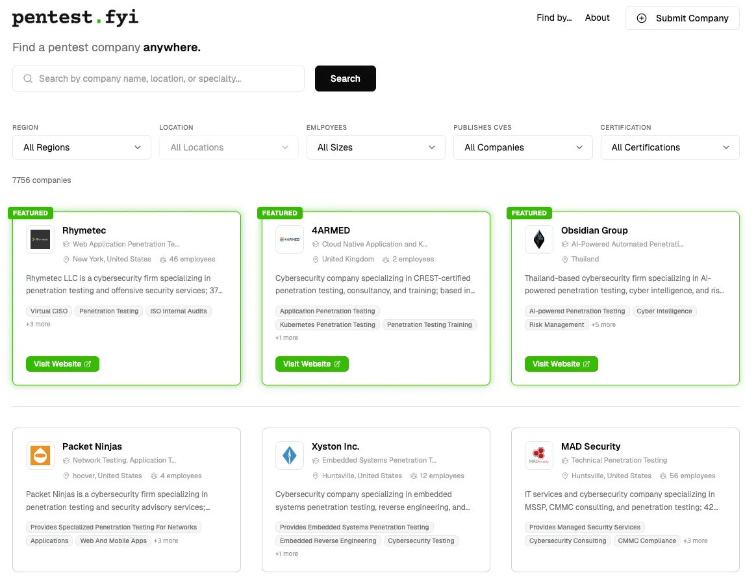The height and width of the screenshot is (582, 756).
Task: Click the Rhymetec company logo
Action: [40, 239]
